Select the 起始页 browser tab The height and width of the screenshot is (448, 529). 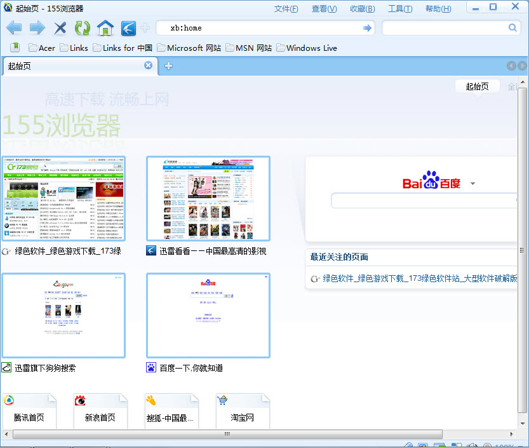pos(80,66)
